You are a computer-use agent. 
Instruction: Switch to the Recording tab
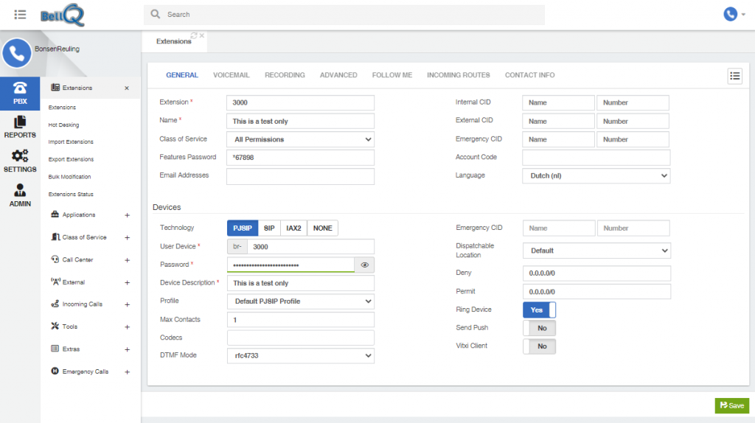pyautogui.click(x=285, y=75)
